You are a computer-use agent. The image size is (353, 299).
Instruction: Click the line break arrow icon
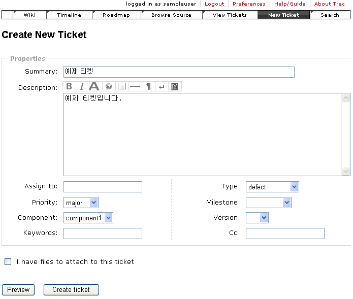[162, 86]
